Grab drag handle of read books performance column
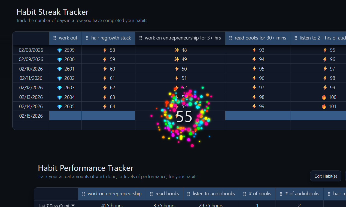Viewport: 346px width, 207px height. pyautogui.click(x=151, y=194)
